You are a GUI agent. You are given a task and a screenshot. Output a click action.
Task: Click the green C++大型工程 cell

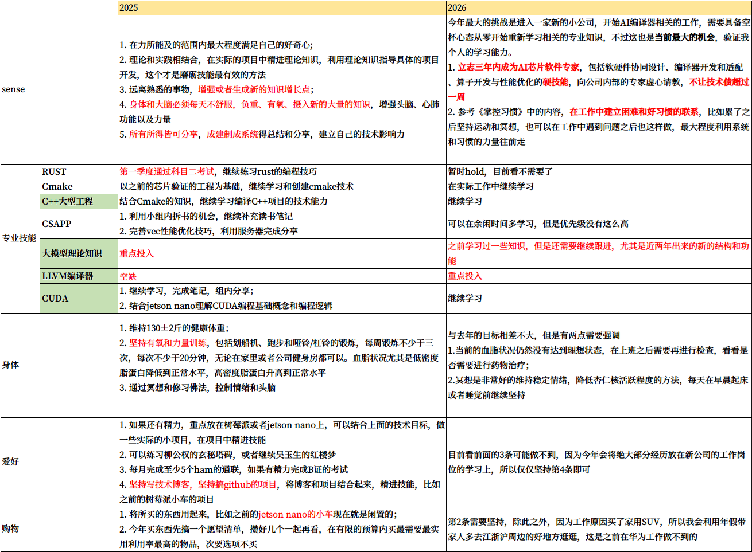coord(78,201)
